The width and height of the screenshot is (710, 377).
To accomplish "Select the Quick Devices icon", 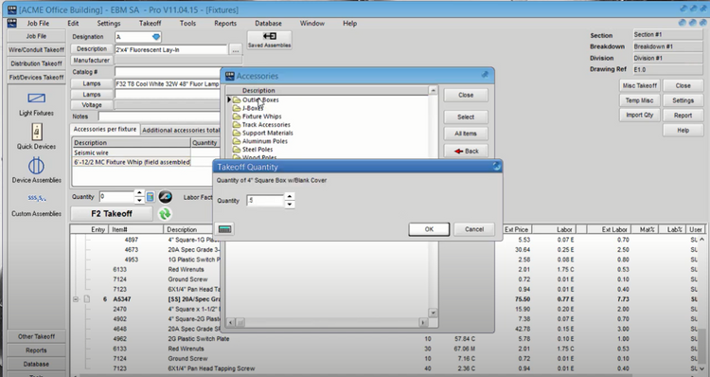I will 37,132.
